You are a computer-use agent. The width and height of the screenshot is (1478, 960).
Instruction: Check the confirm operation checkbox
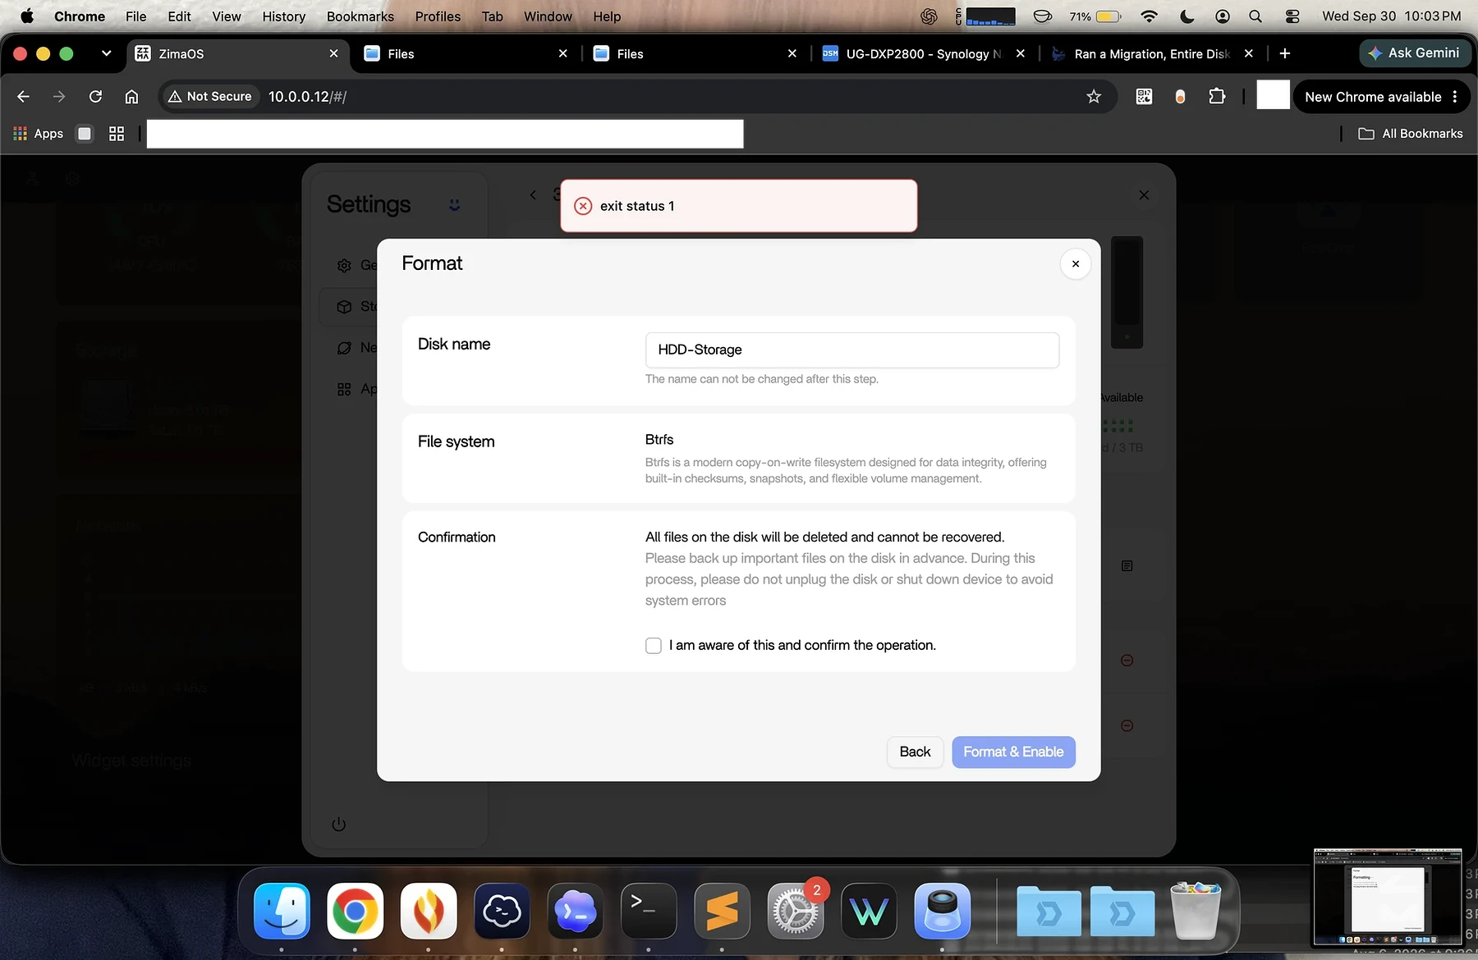pos(654,646)
